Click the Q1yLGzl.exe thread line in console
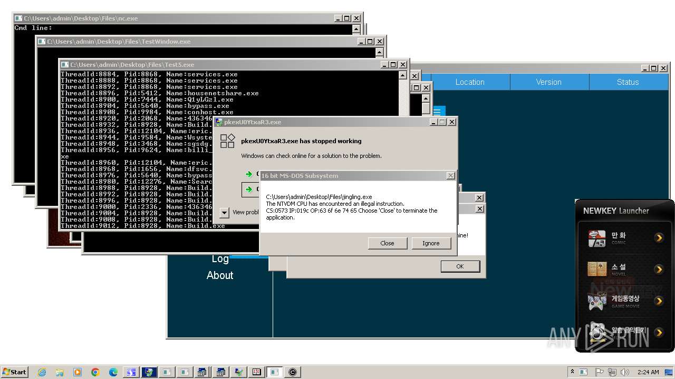The width and height of the screenshot is (675, 379). (147, 99)
